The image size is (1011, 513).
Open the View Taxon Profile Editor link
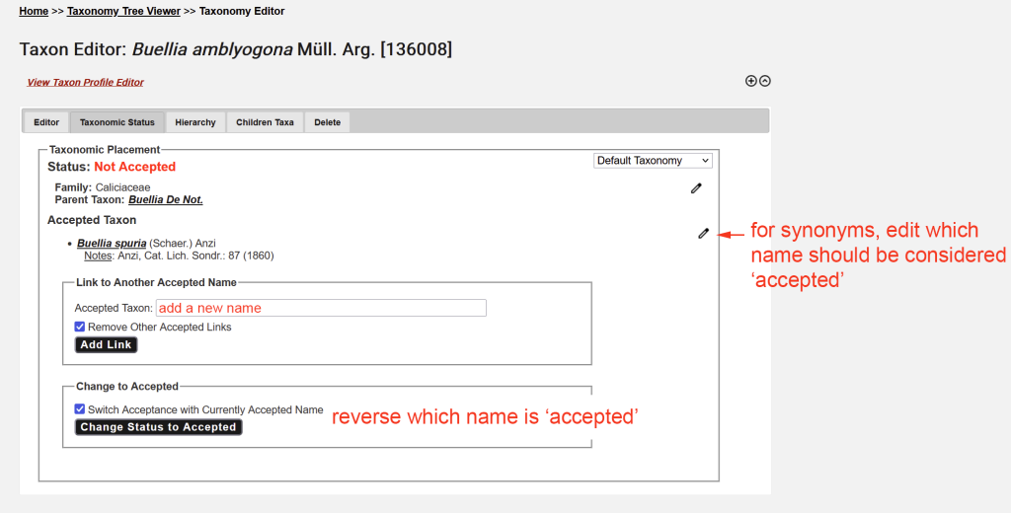pyautogui.click(x=85, y=83)
